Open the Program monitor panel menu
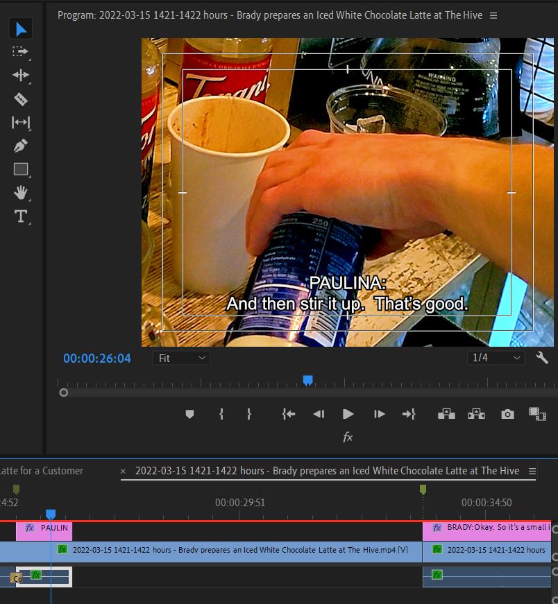558x604 pixels. (493, 15)
